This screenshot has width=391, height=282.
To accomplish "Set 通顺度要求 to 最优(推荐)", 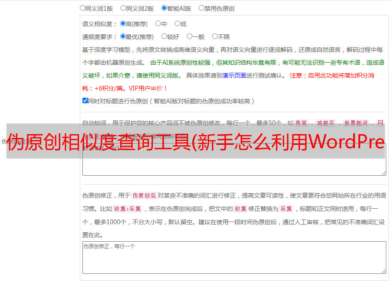I will 123,36.
